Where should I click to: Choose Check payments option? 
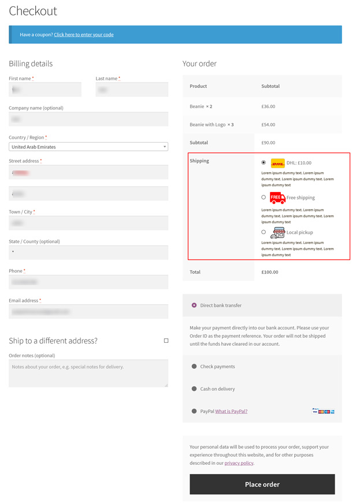click(194, 367)
